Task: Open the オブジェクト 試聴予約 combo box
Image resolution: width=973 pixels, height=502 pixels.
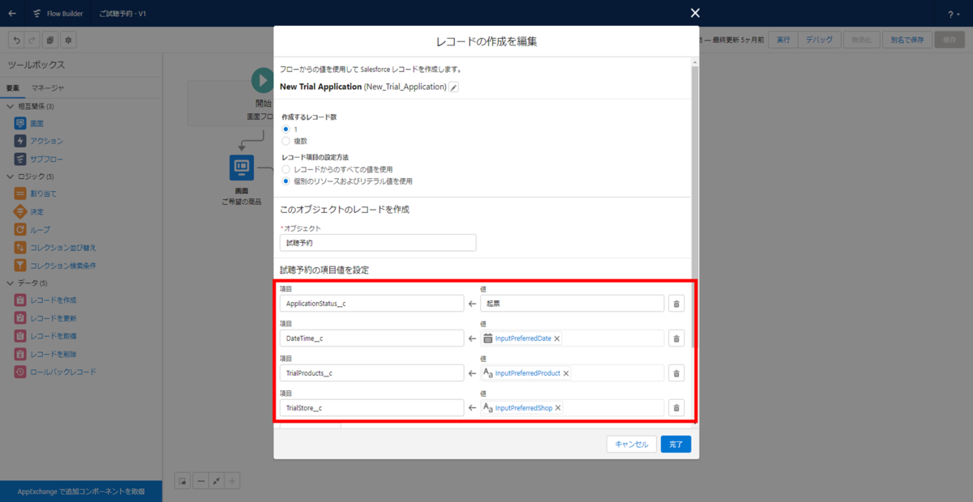Action: 378,242
